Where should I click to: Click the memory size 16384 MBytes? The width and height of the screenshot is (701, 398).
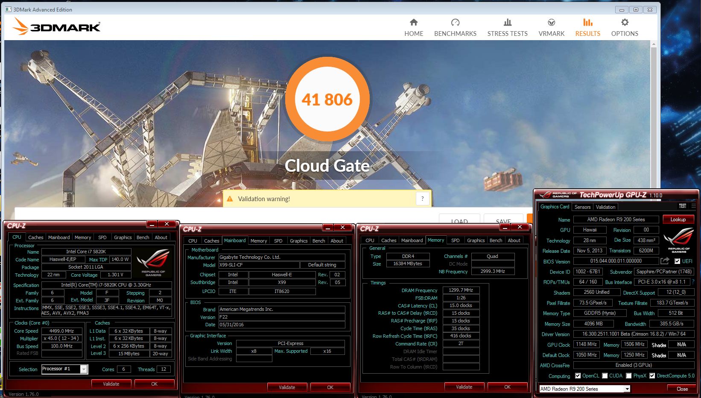point(408,264)
